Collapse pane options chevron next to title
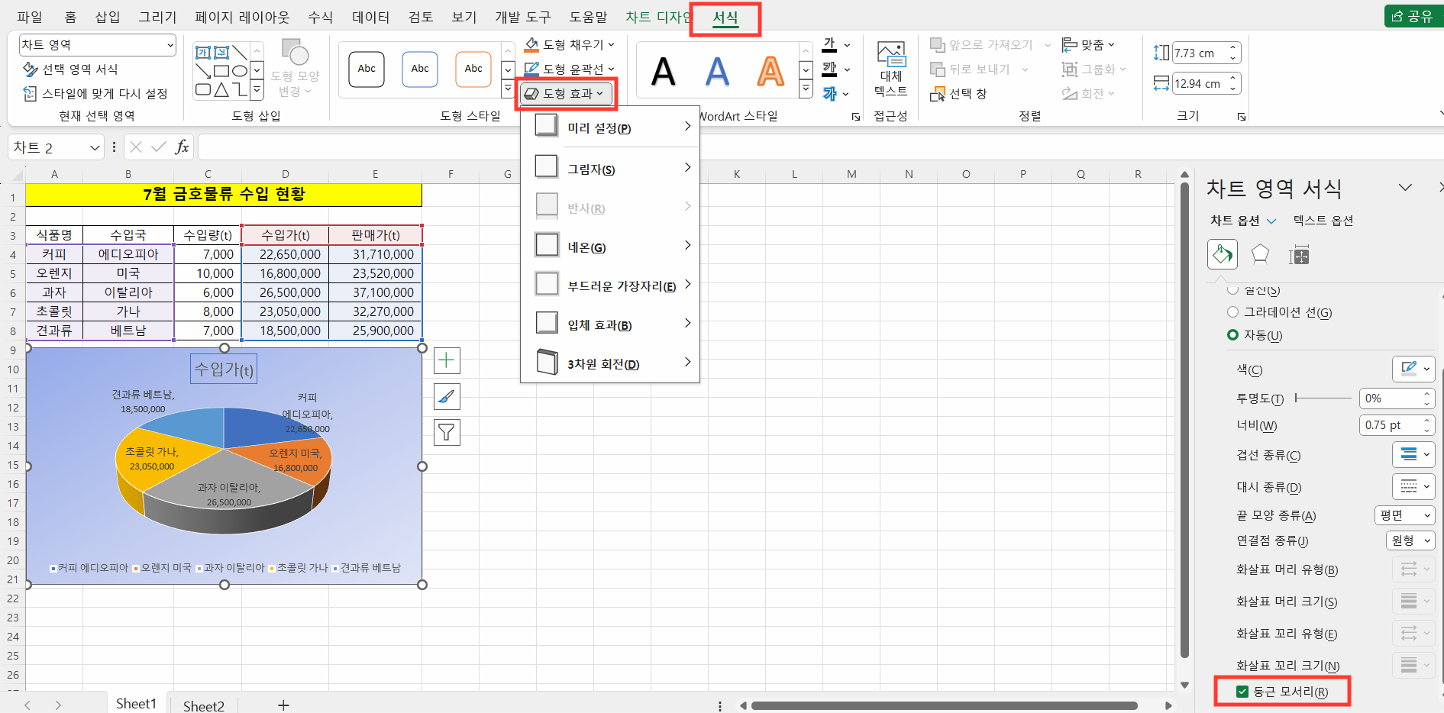 1405,188
